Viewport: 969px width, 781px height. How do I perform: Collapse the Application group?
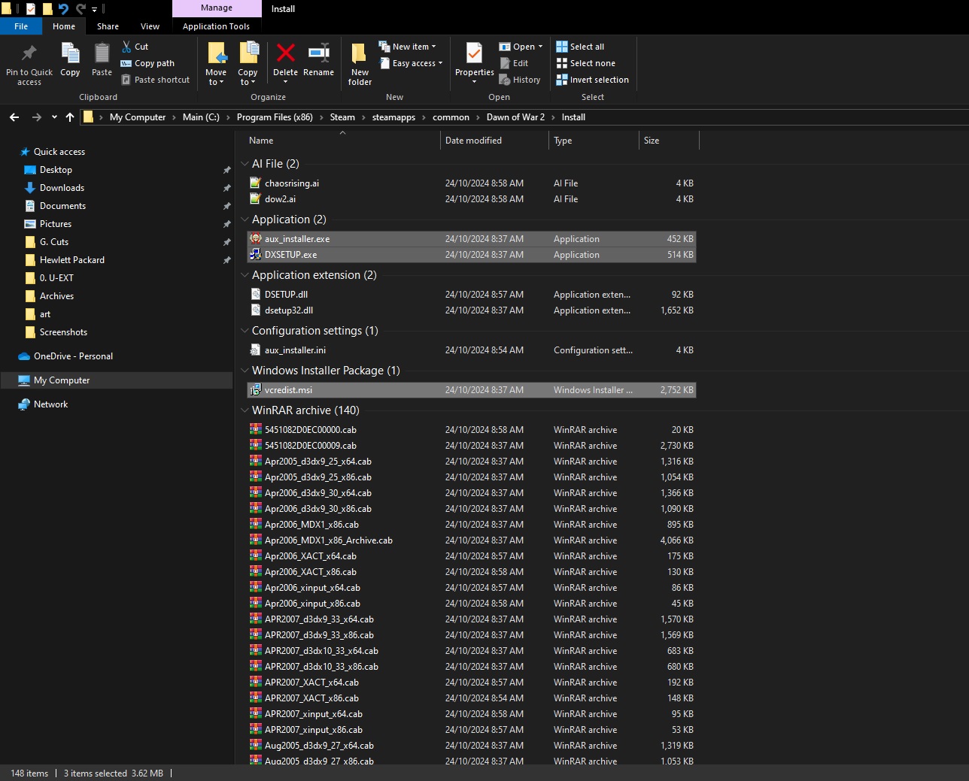tap(245, 219)
